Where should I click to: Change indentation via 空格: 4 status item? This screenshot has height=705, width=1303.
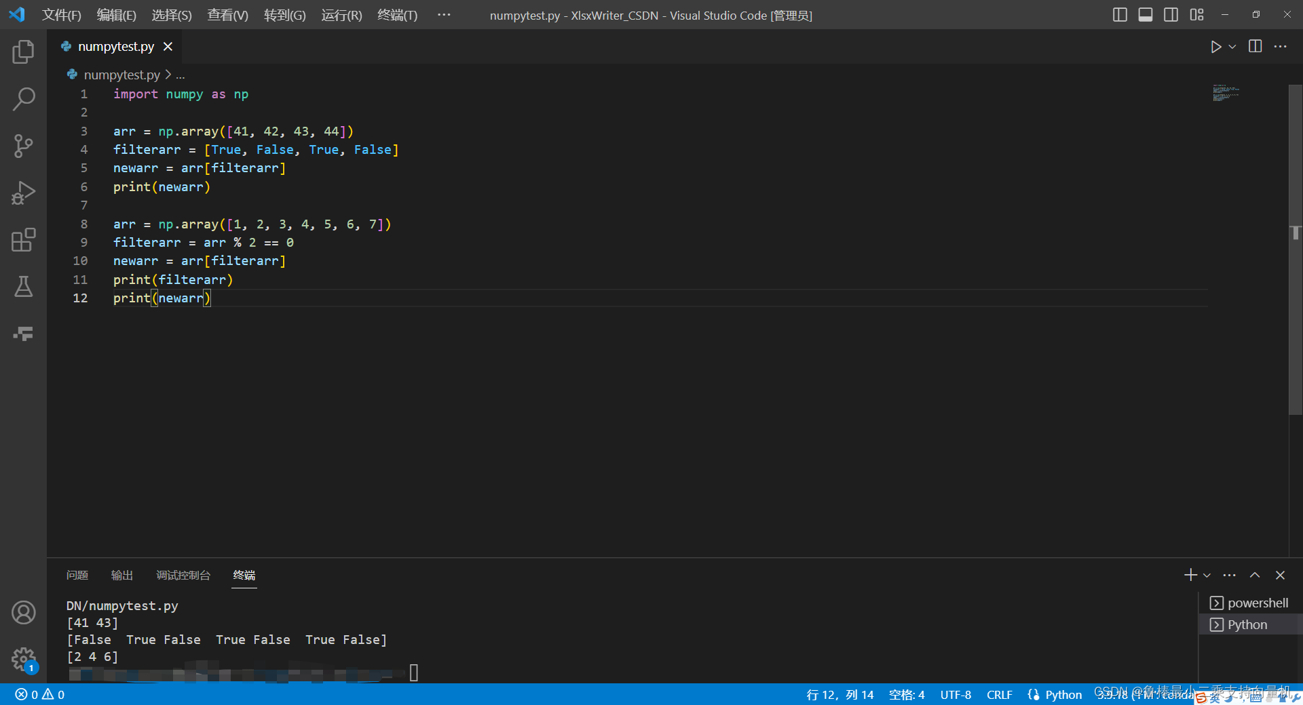907,694
